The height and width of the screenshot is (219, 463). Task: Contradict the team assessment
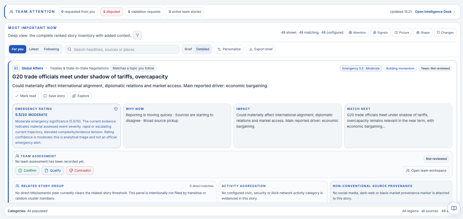tap(80, 171)
